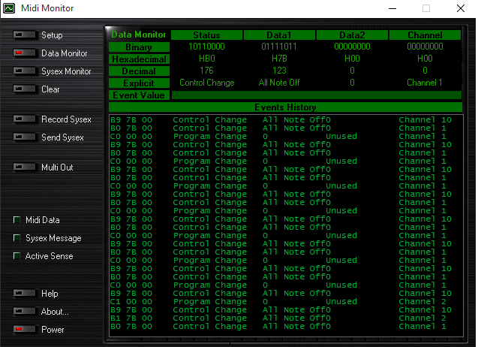This screenshot has width=478, height=347.
Task: Enable the Active Sense checkbox
Action: tap(17, 256)
